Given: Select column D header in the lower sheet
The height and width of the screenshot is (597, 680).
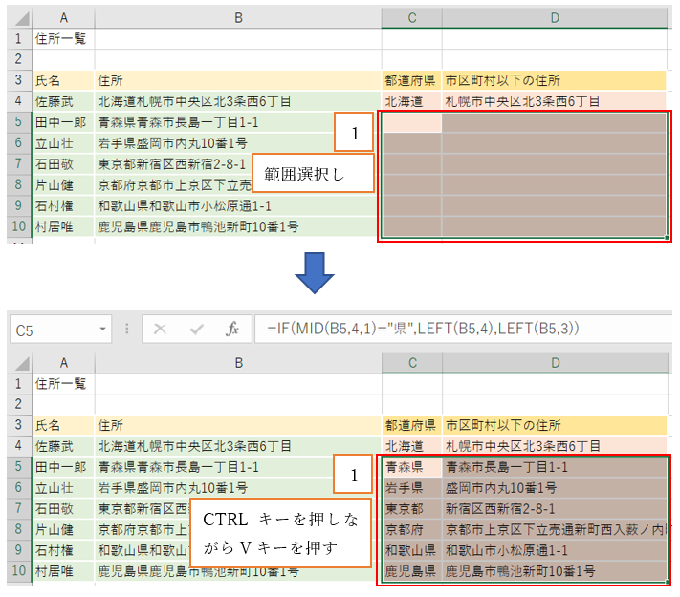Looking at the screenshot, I should coord(553,363).
